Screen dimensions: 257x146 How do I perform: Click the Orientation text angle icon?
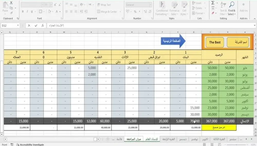coord(81,5)
